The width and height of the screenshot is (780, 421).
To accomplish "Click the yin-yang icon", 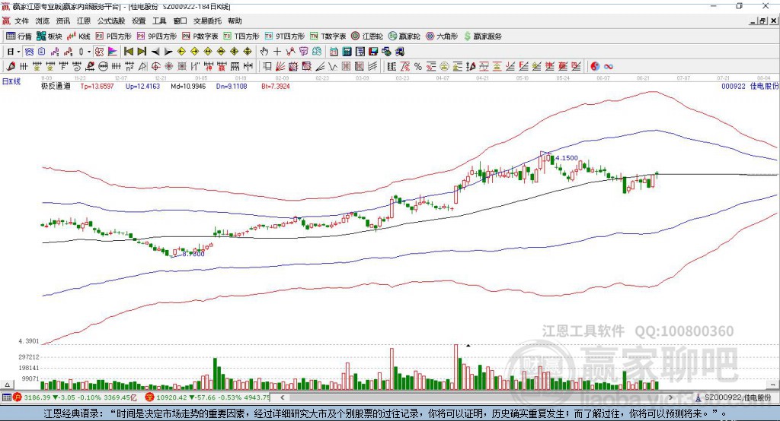I will [x=595, y=67].
